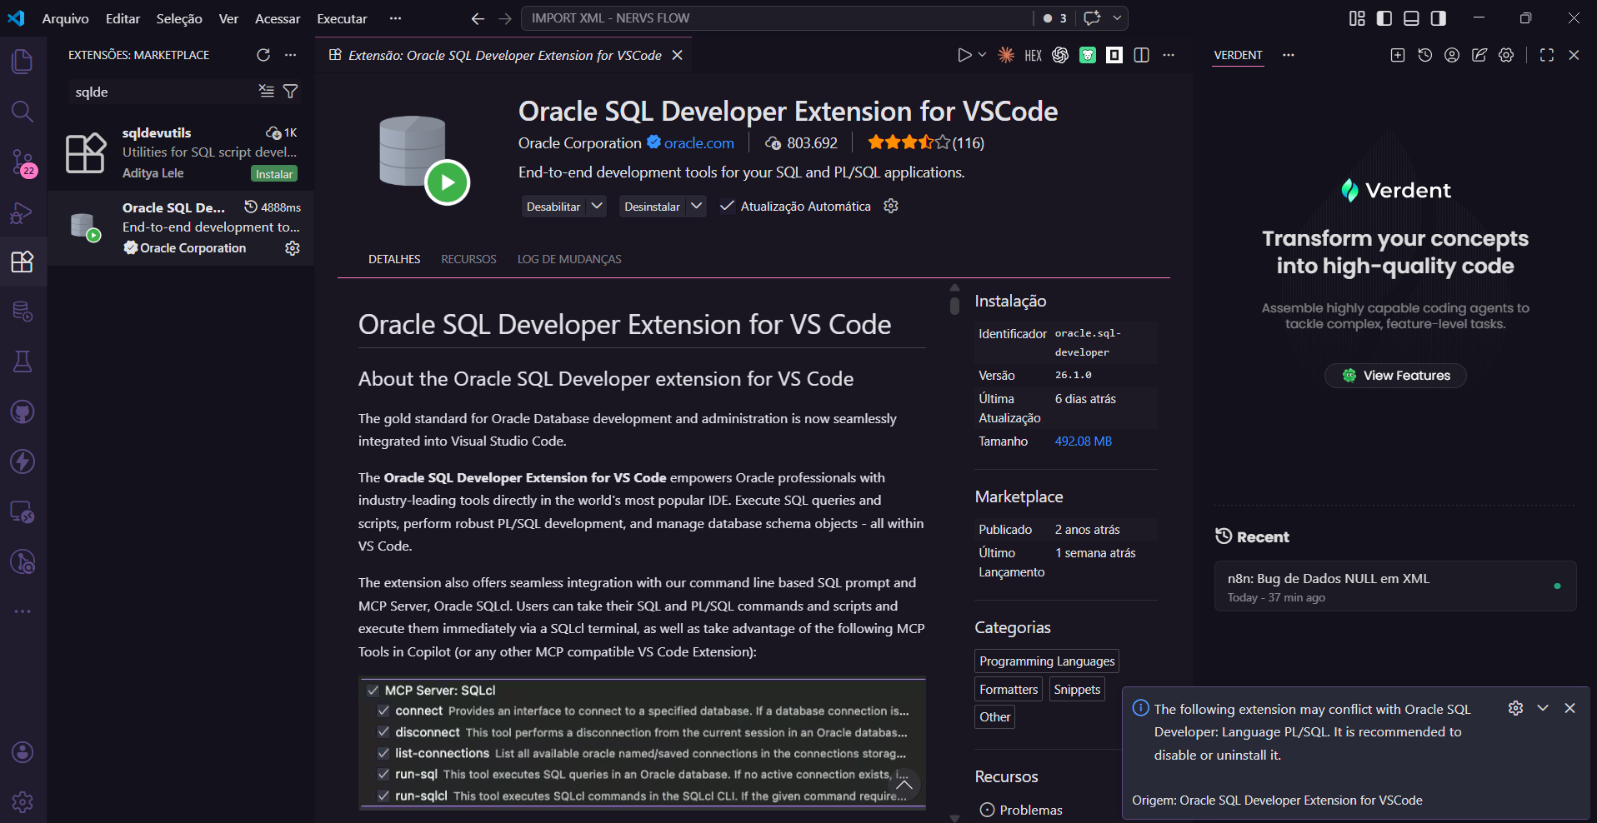Install the sqldevutils extension
Viewport: 1597px width, 823px height.
tap(274, 174)
